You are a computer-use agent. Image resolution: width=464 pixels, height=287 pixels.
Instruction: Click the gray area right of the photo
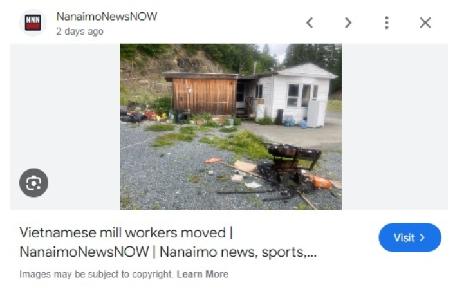[394, 127]
